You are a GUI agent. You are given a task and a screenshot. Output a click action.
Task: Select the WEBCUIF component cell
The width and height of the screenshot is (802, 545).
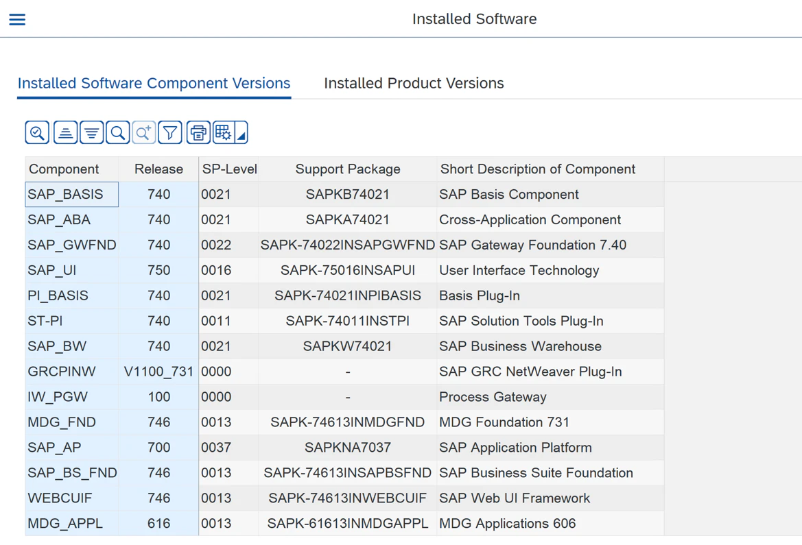tap(71, 498)
